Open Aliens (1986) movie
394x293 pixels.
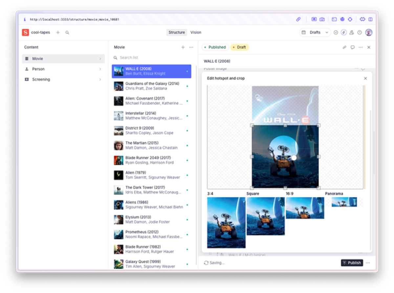coord(151,205)
